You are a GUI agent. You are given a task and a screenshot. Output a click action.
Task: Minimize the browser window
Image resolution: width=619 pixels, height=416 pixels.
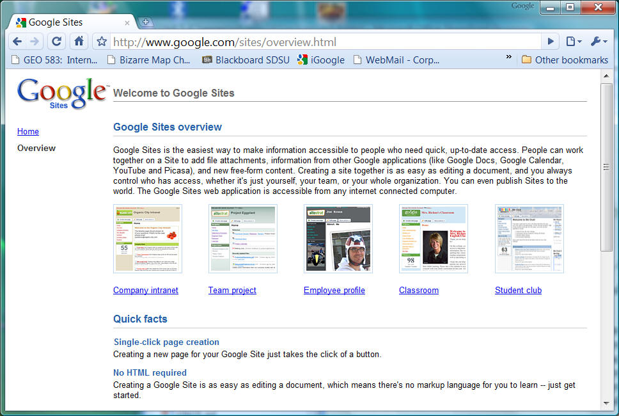pyautogui.click(x=551, y=8)
